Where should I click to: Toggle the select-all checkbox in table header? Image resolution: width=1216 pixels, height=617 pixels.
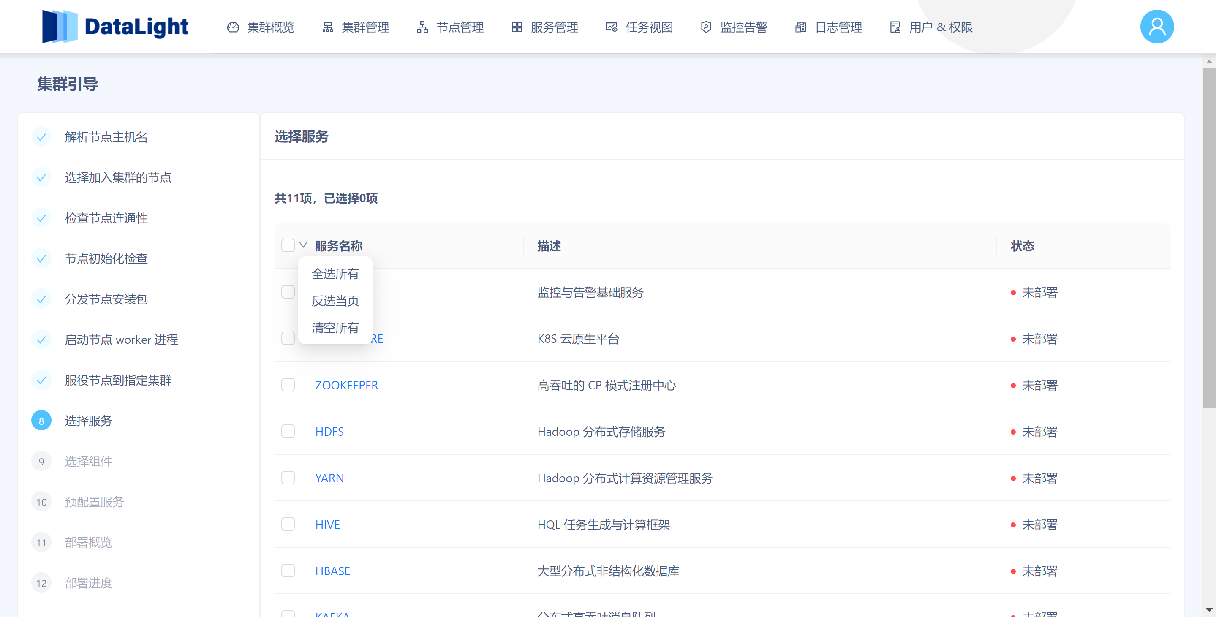[x=288, y=245]
